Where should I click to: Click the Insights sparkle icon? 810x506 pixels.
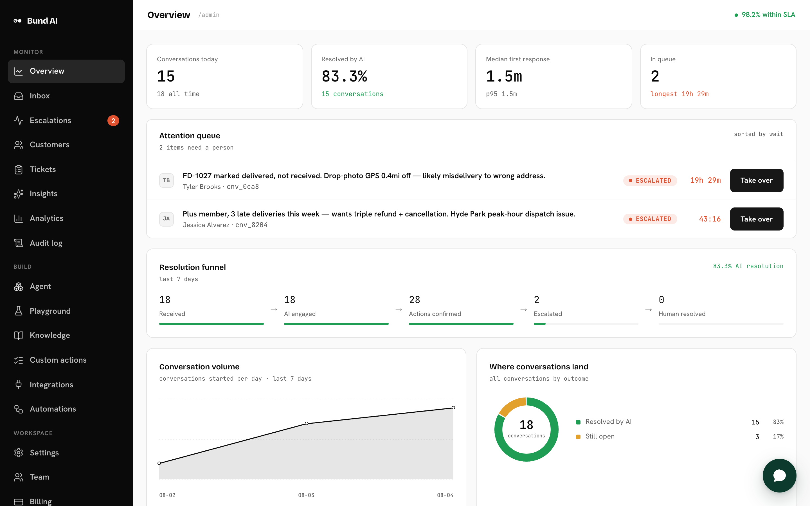coord(18,194)
